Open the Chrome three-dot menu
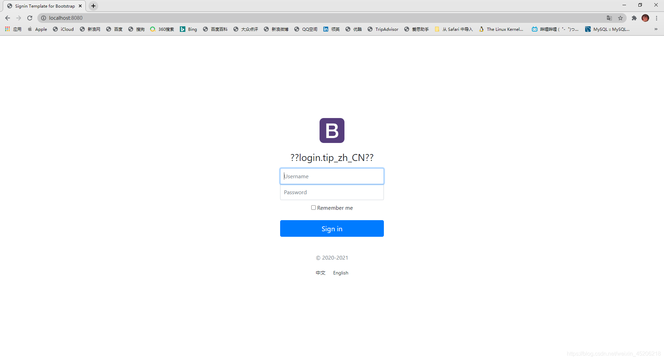This screenshot has height=360, width=664. click(x=657, y=18)
